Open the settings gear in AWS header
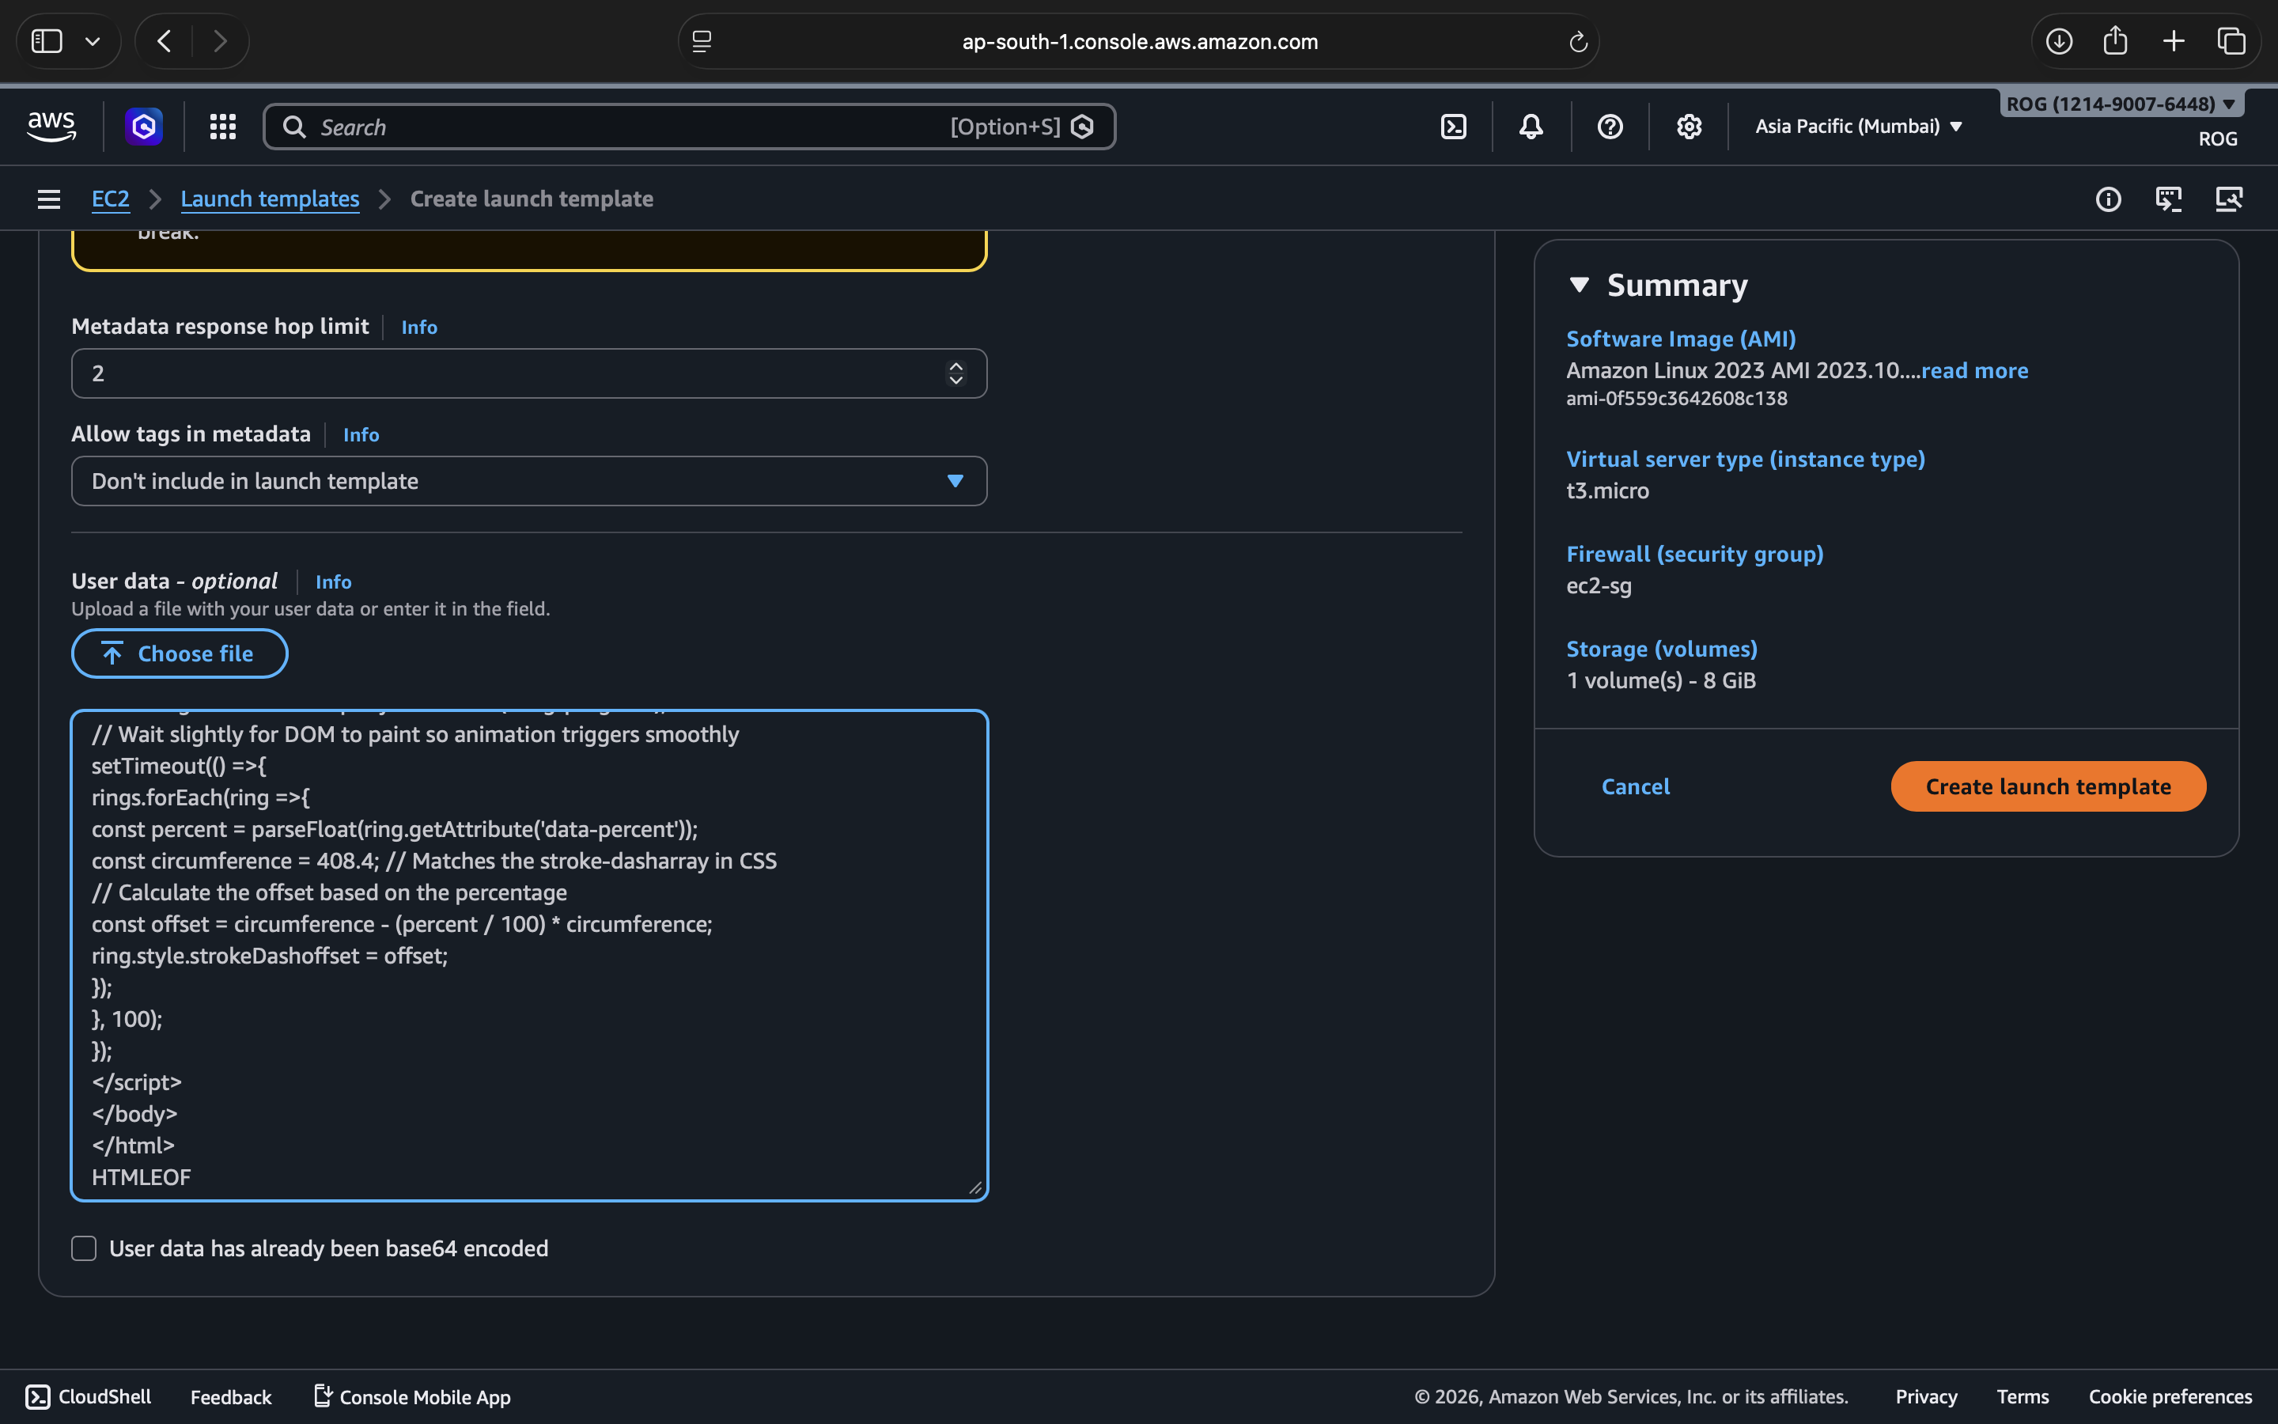This screenshot has height=1424, width=2278. click(x=1689, y=127)
